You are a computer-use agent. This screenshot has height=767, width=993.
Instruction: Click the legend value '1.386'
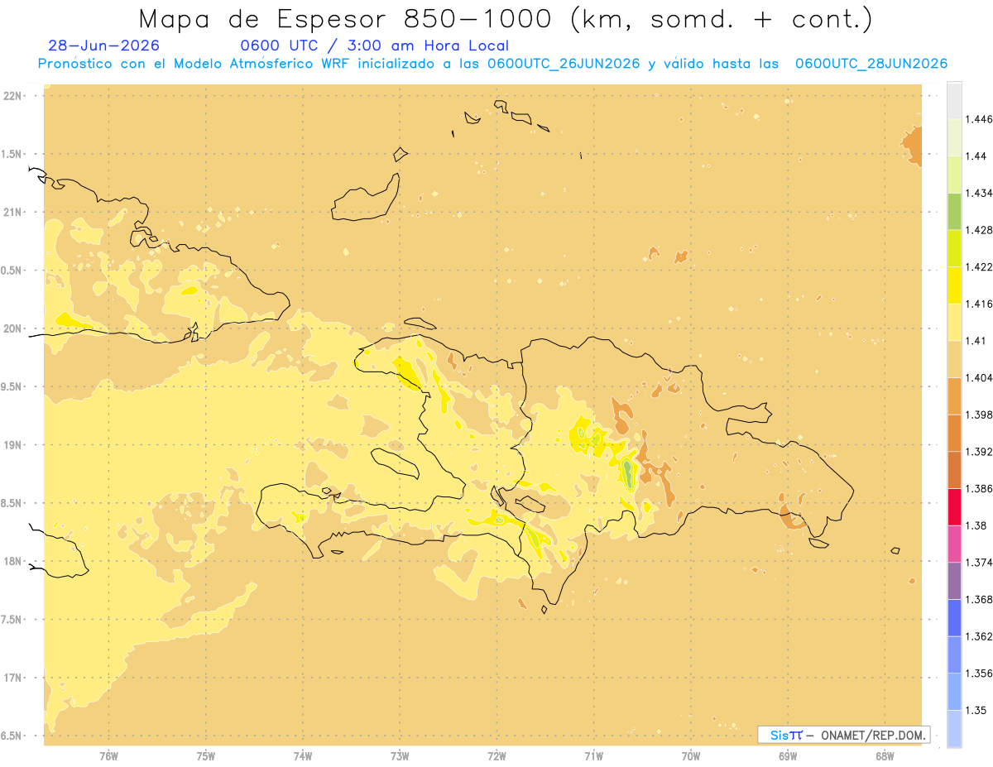[978, 488]
